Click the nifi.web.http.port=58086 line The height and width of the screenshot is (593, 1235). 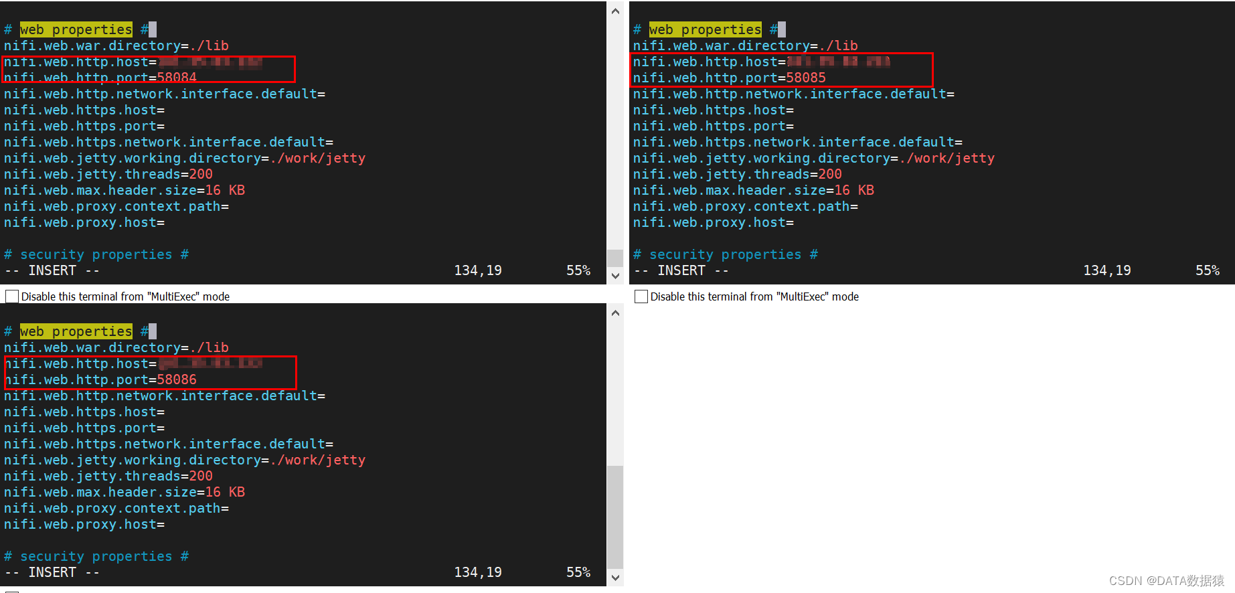point(100,379)
